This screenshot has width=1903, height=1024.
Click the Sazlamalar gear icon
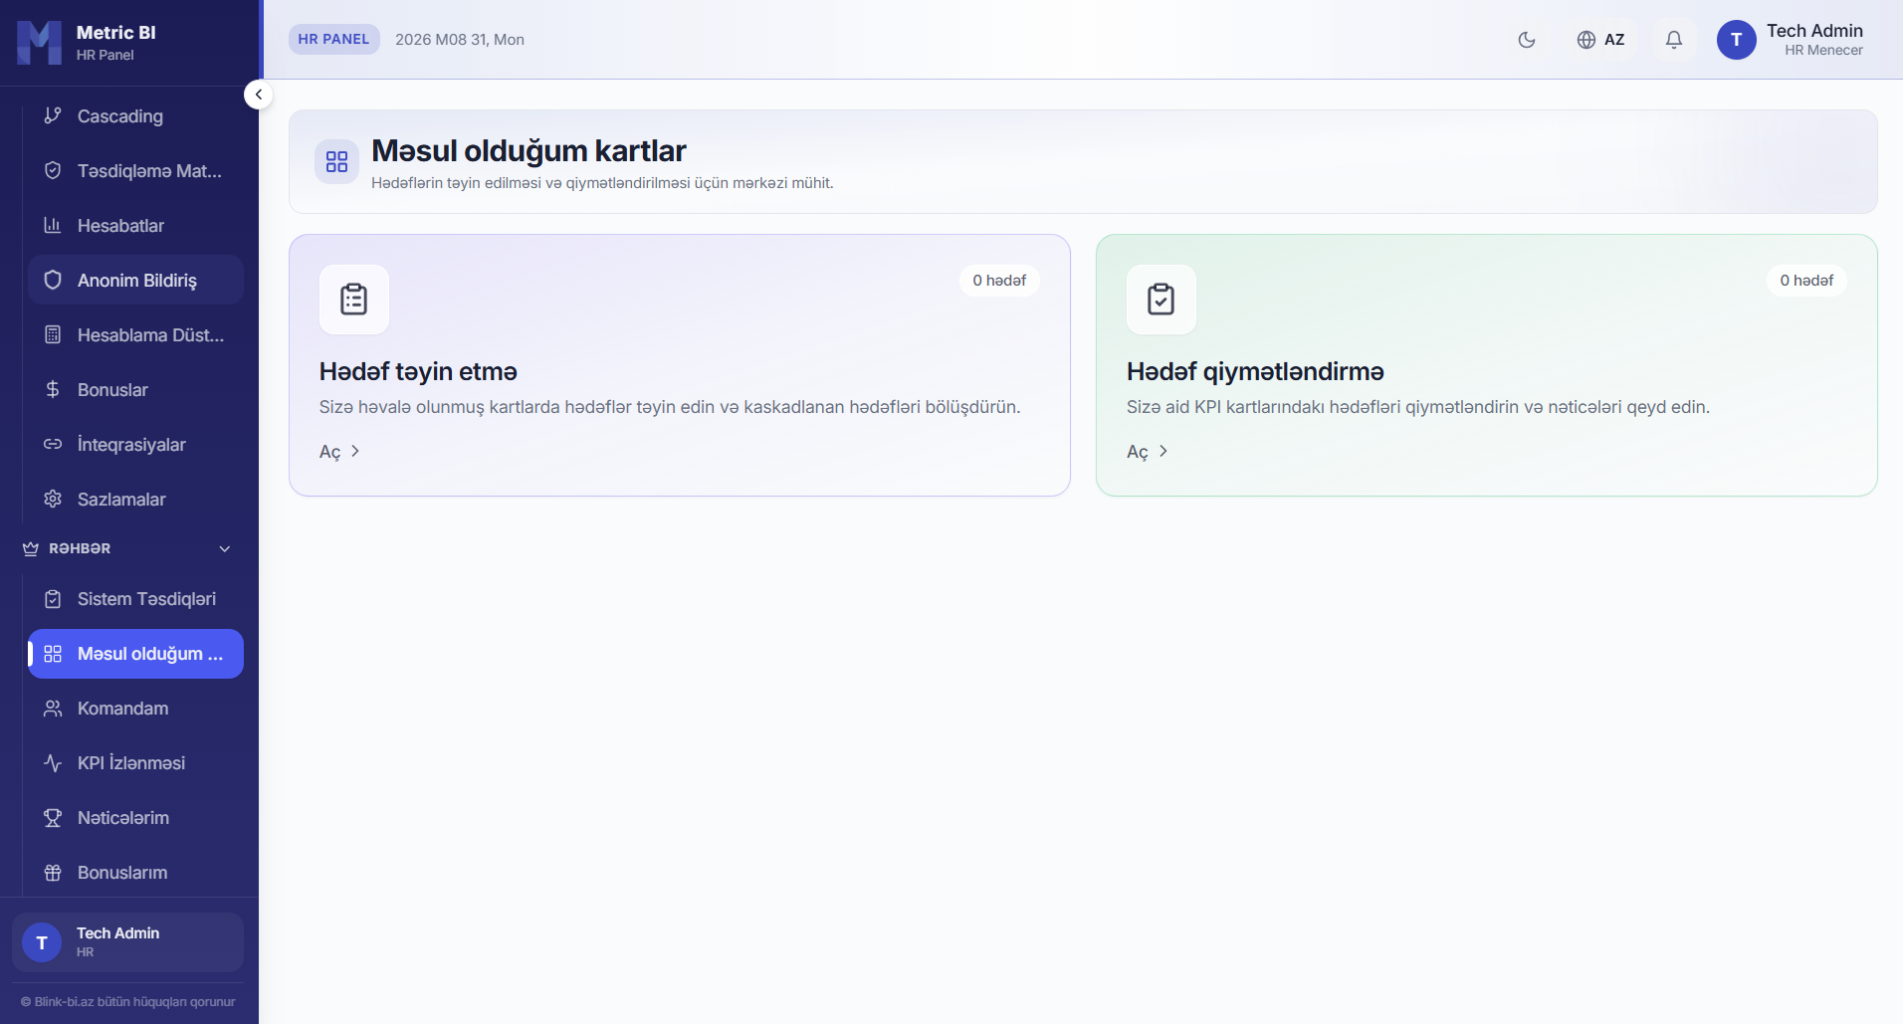[x=53, y=500]
